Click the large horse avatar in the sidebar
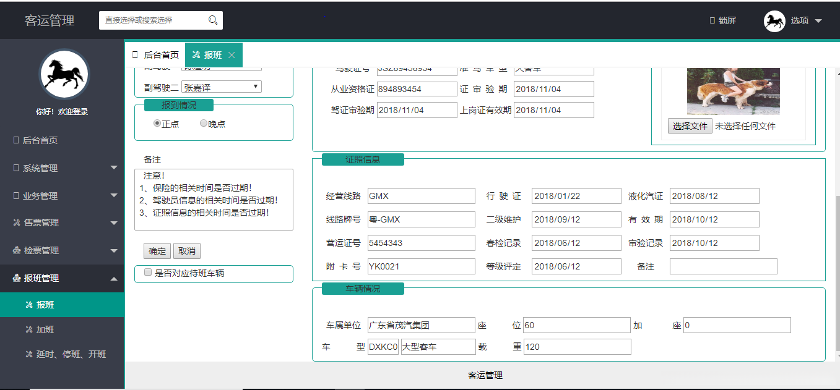The width and height of the screenshot is (840, 390). coord(64,74)
